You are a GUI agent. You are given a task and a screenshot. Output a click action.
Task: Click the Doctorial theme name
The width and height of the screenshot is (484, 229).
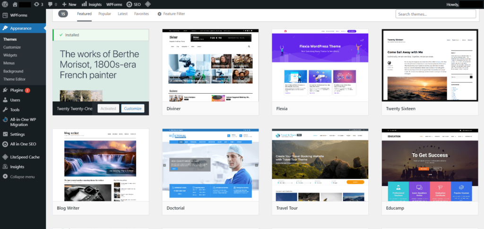coord(176,208)
